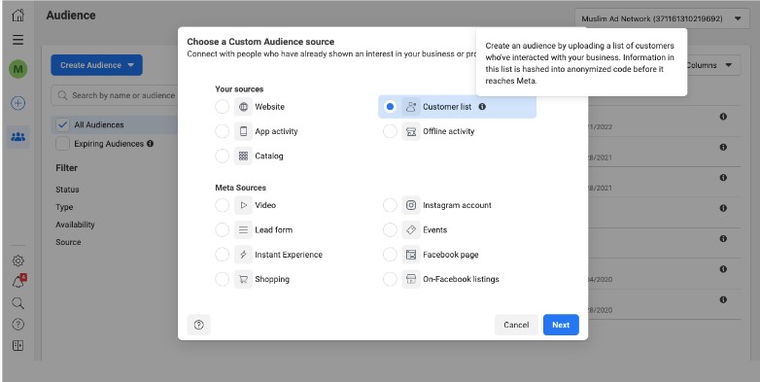Click the Instant Experience bolt icon

(243, 255)
